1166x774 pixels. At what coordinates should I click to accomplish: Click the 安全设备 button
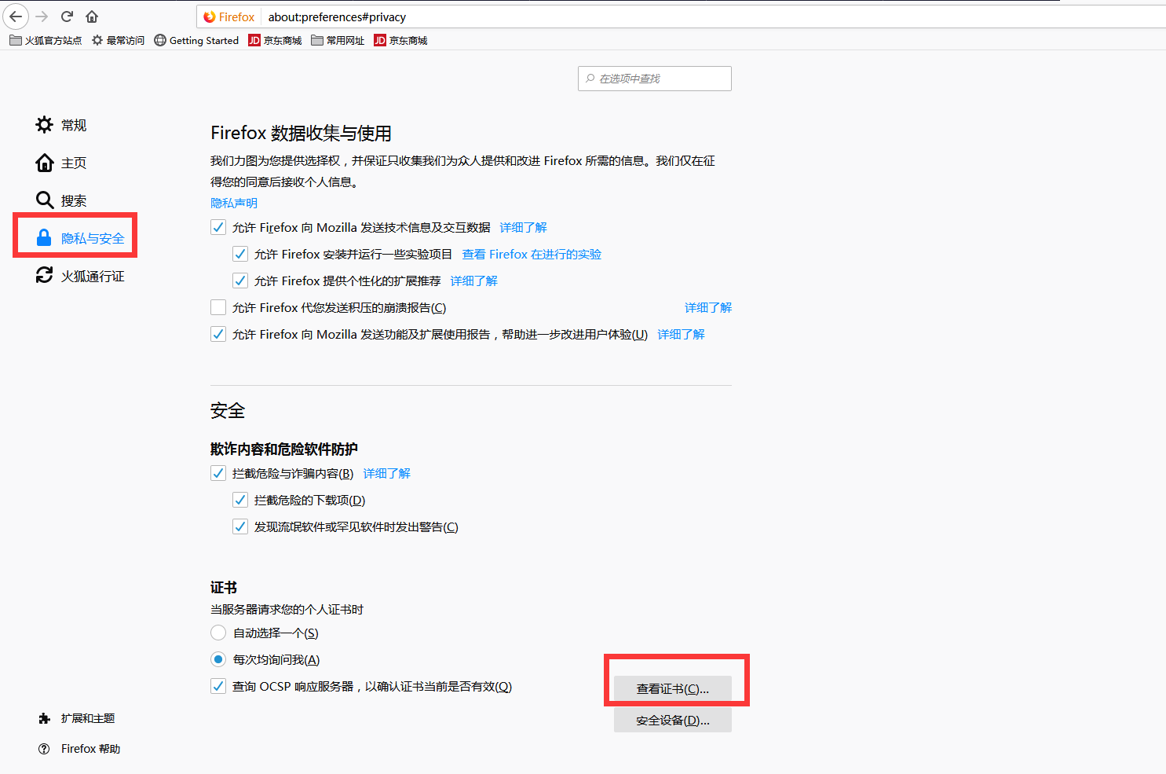673,721
